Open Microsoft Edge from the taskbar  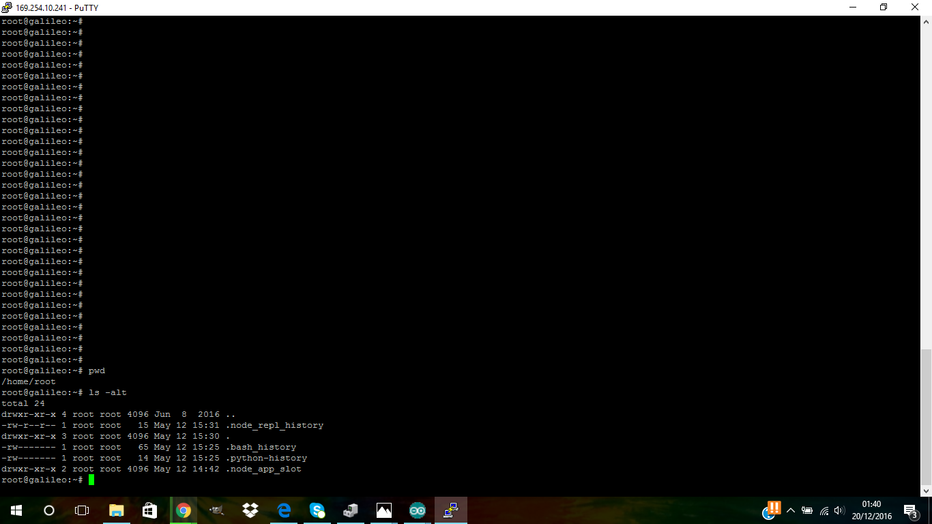[x=284, y=510]
